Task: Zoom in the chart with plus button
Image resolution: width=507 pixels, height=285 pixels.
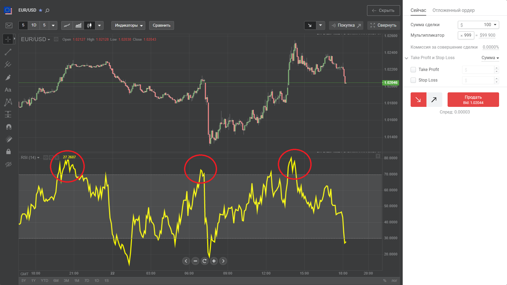Action: coord(214,261)
